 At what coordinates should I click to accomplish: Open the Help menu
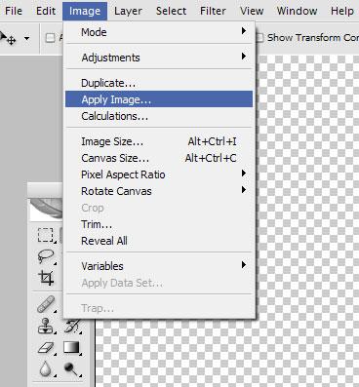pos(342,11)
